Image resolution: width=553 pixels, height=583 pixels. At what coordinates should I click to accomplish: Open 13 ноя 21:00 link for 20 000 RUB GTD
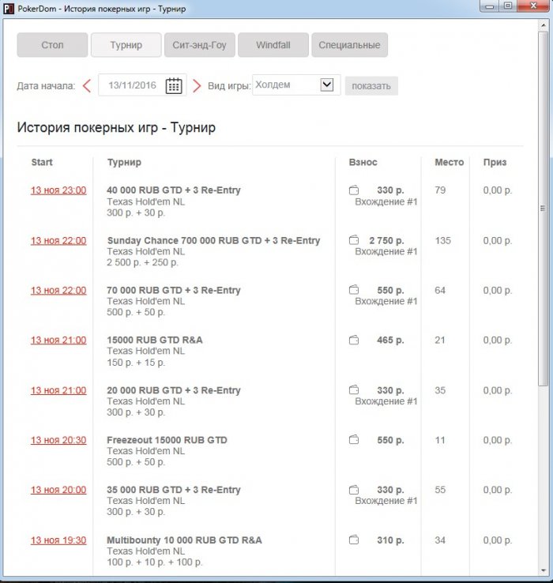click(x=58, y=390)
